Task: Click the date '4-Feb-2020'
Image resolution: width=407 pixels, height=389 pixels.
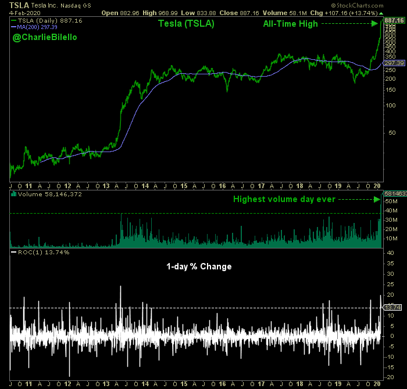Action: pos(24,13)
